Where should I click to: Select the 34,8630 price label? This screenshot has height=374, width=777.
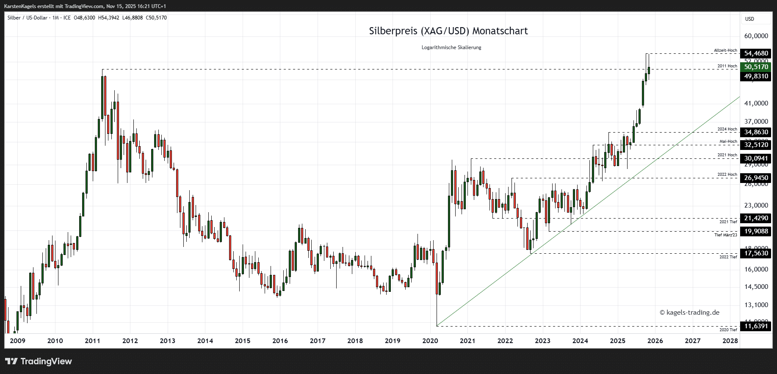point(756,132)
